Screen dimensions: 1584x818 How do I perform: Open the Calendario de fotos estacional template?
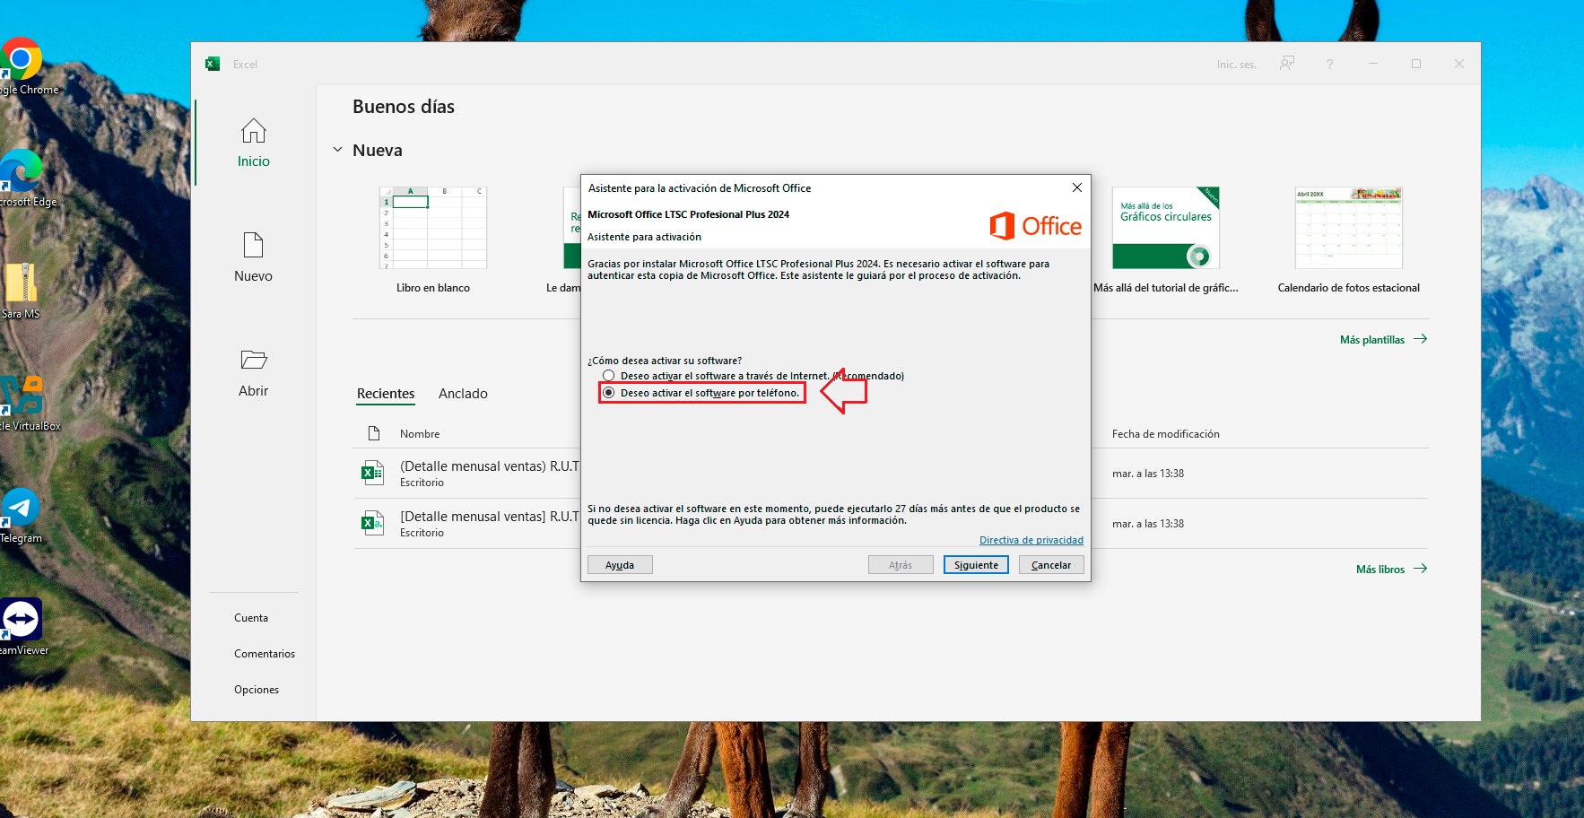(x=1348, y=228)
